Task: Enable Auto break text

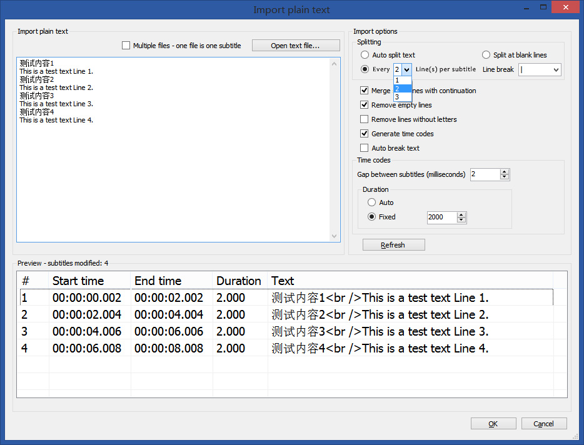Action: pos(365,147)
